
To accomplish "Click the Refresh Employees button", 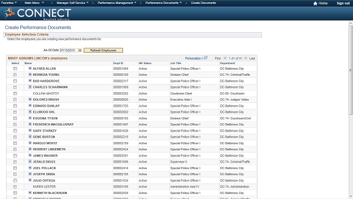I will click(x=103, y=50).
